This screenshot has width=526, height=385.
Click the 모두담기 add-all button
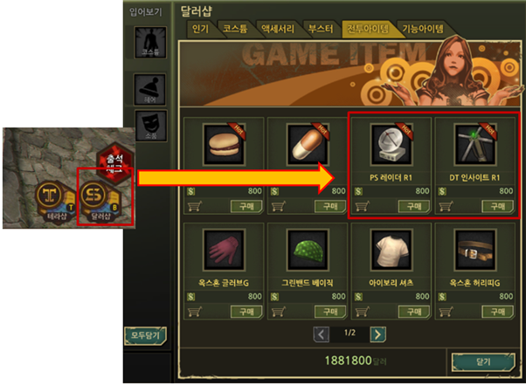tap(145, 335)
